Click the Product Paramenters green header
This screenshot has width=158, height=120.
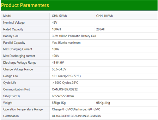tap(79, 5)
